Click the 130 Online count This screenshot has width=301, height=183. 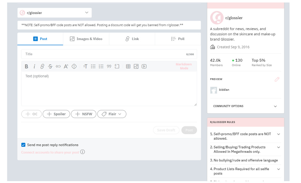pyautogui.click(x=237, y=63)
